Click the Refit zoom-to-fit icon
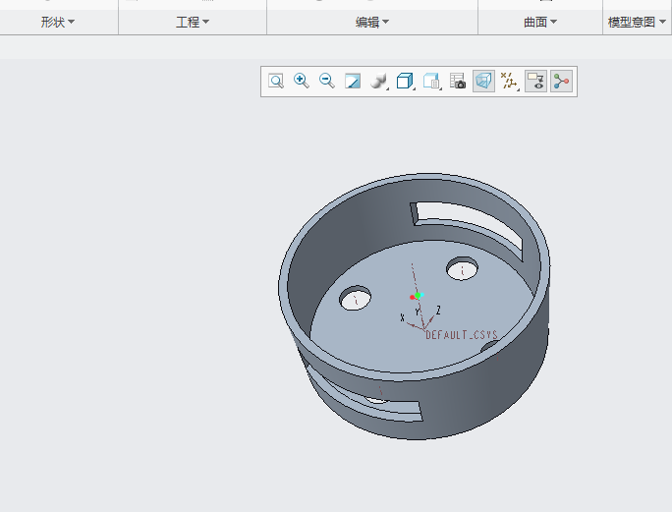672x512 pixels. click(x=276, y=81)
